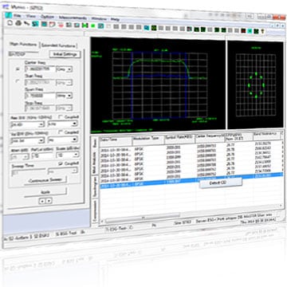Click the bright green square toolbar icon
The height and width of the screenshot is (287, 287).
[92, 26]
